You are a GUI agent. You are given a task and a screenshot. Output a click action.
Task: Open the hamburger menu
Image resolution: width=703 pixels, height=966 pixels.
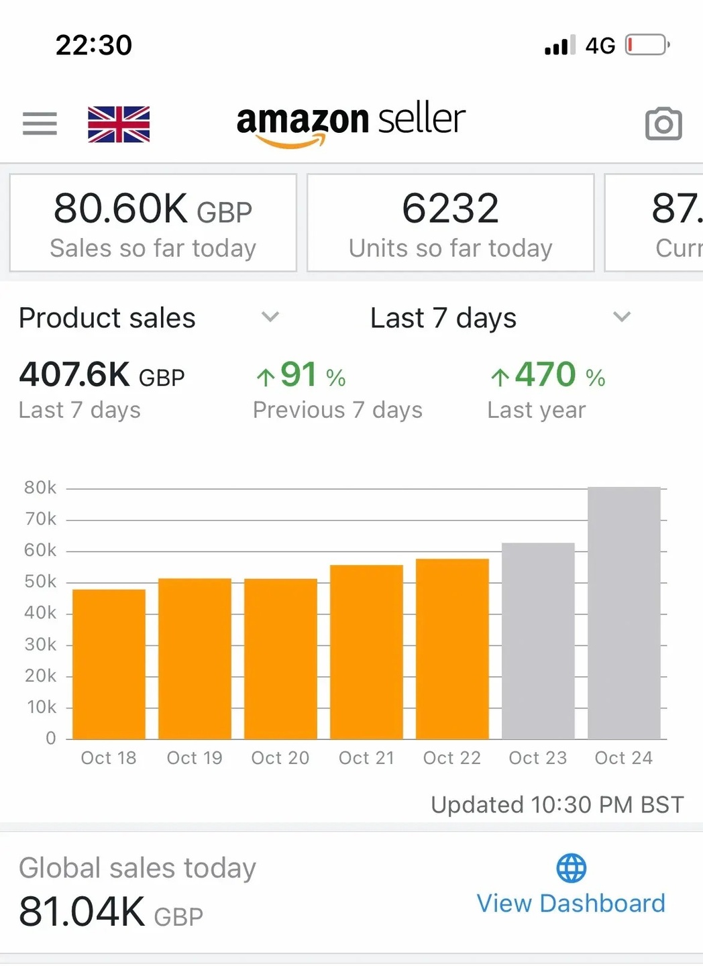(40, 124)
